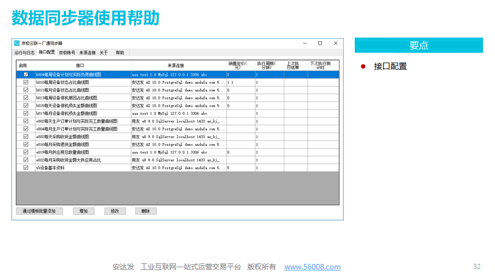Click the 通过模板批量添加 button
This screenshot has height=277, width=495.
(x=39, y=211)
